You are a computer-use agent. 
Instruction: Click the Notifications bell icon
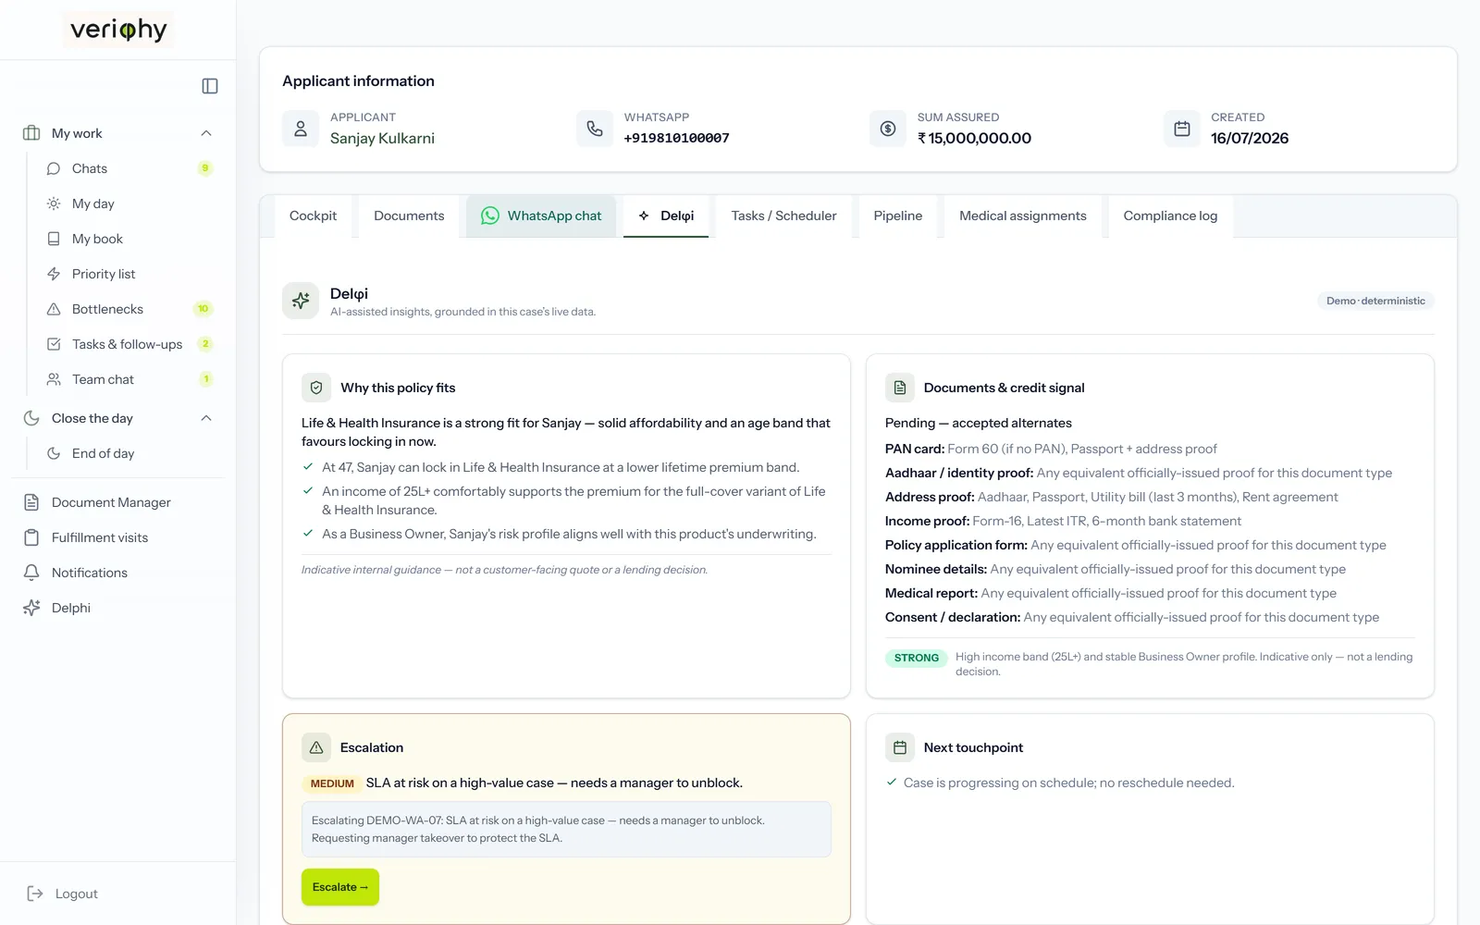(x=31, y=573)
